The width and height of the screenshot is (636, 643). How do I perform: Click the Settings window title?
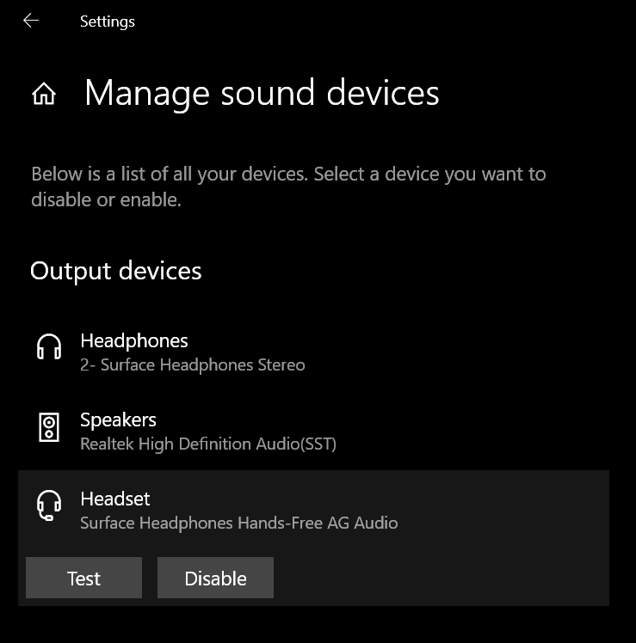[x=108, y=21]
